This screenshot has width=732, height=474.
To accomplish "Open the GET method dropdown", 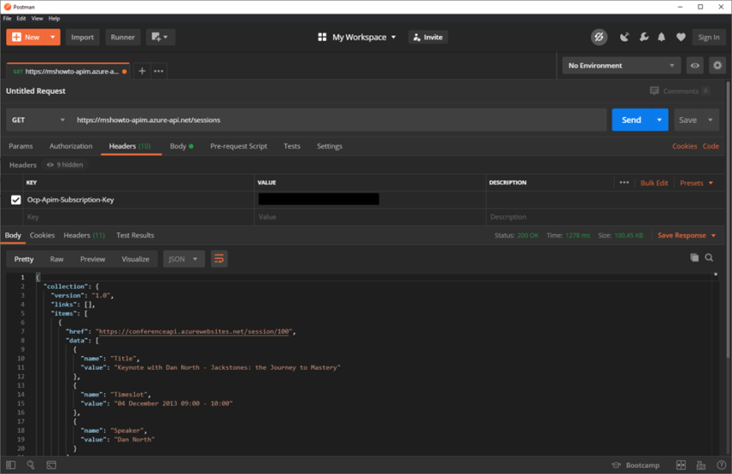I will coord(37,120).
